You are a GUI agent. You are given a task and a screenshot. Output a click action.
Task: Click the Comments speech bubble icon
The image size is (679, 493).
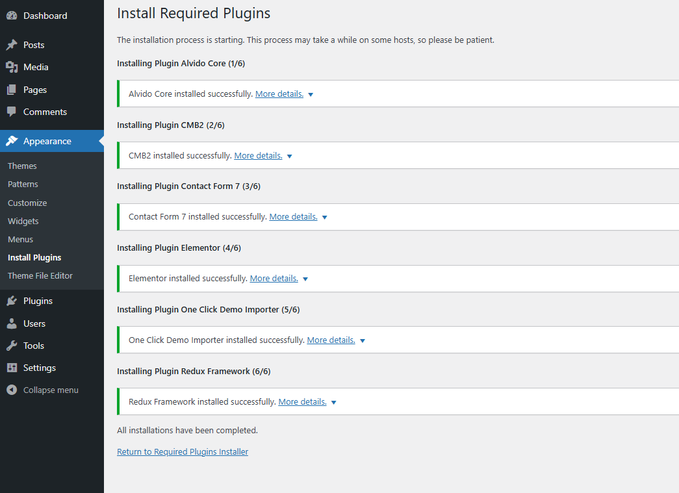point(12,112)
